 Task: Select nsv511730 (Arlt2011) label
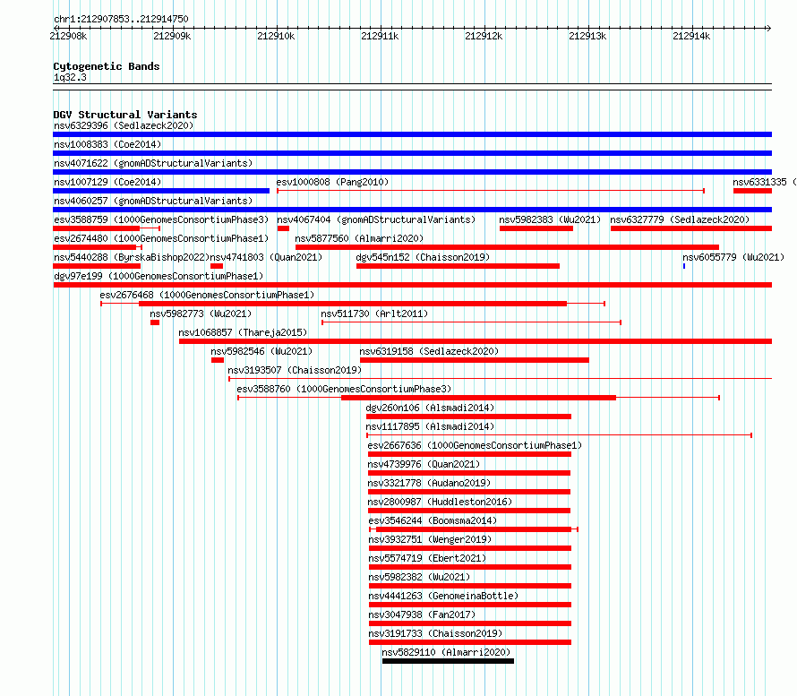pyautogui.click(x=374, y=314)
